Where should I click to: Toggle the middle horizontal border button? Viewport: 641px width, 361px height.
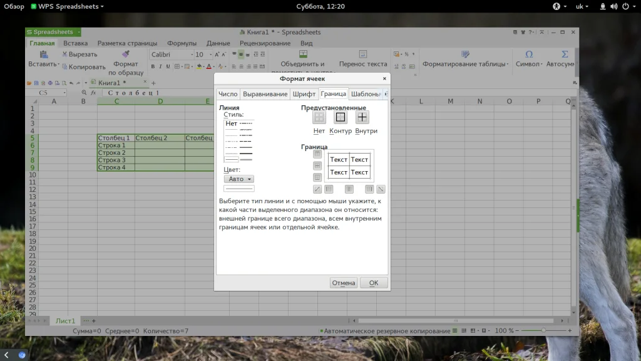point(317,166)
